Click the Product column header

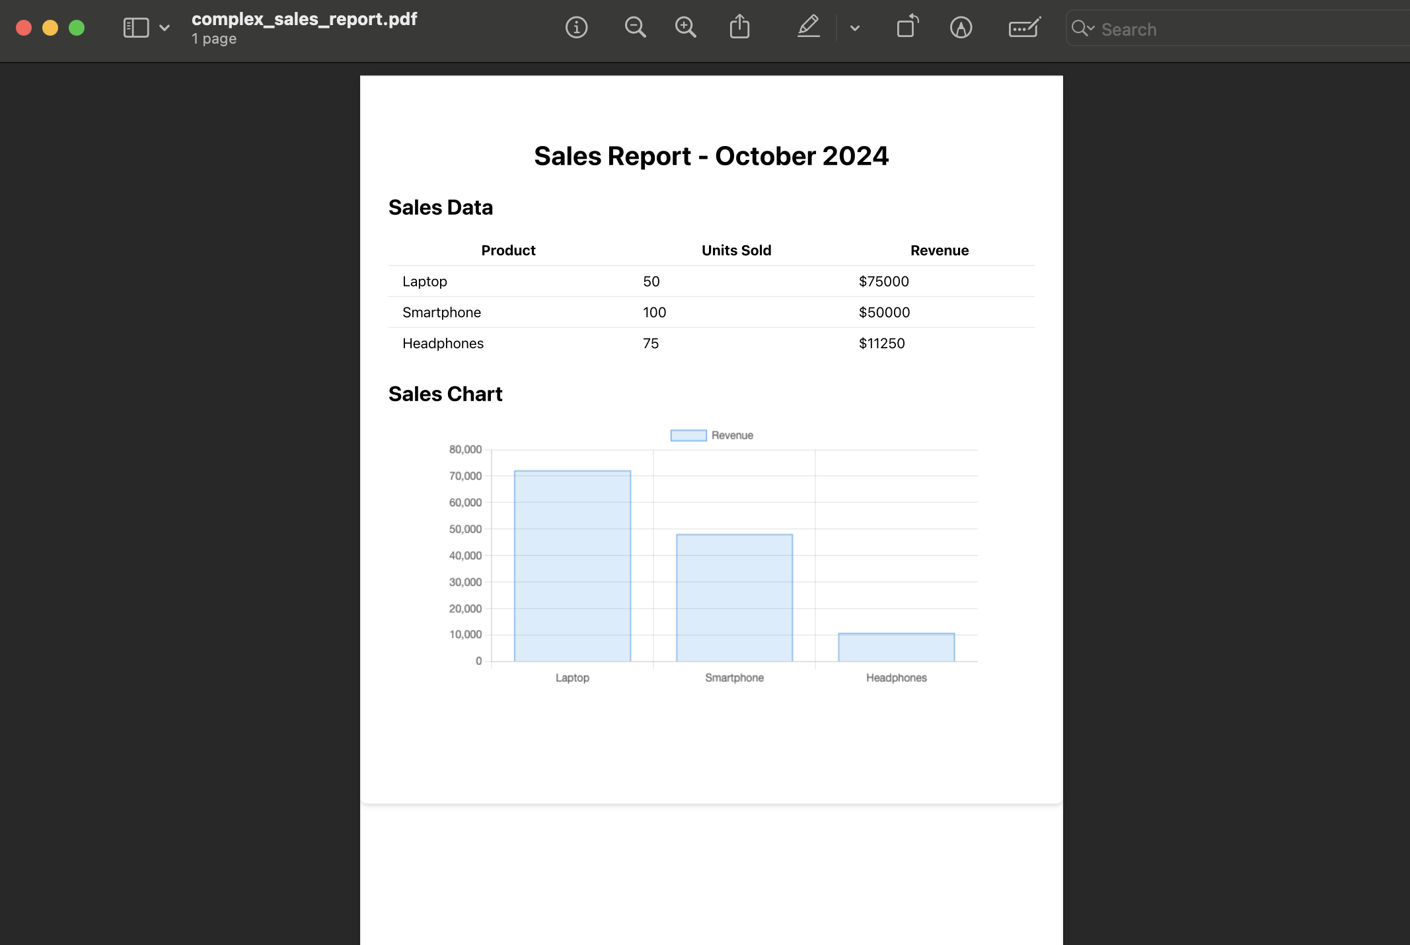508,250
